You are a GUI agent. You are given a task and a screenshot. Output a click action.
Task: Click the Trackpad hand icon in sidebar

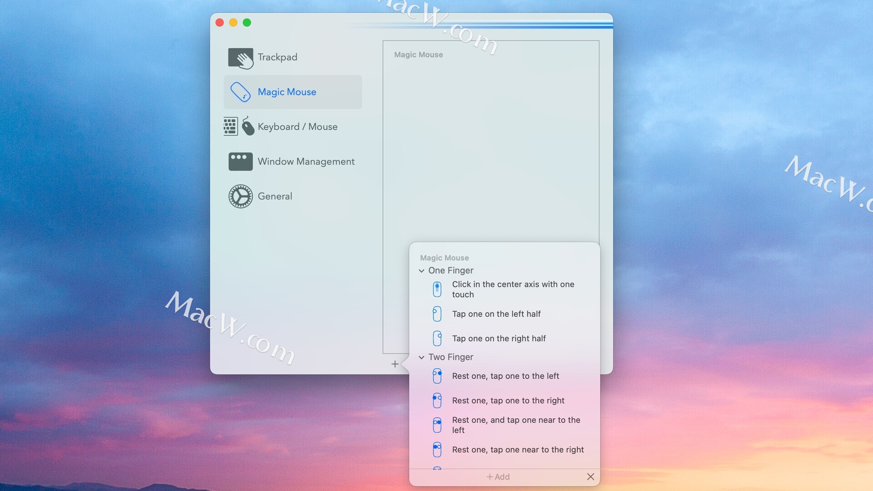coord(241,58)
